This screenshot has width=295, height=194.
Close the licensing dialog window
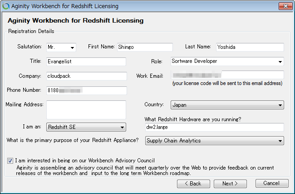click(x=285, y=6)
